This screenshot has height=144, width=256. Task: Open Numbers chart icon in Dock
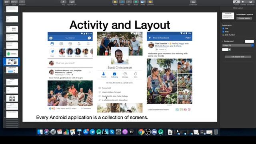[66, 132]
